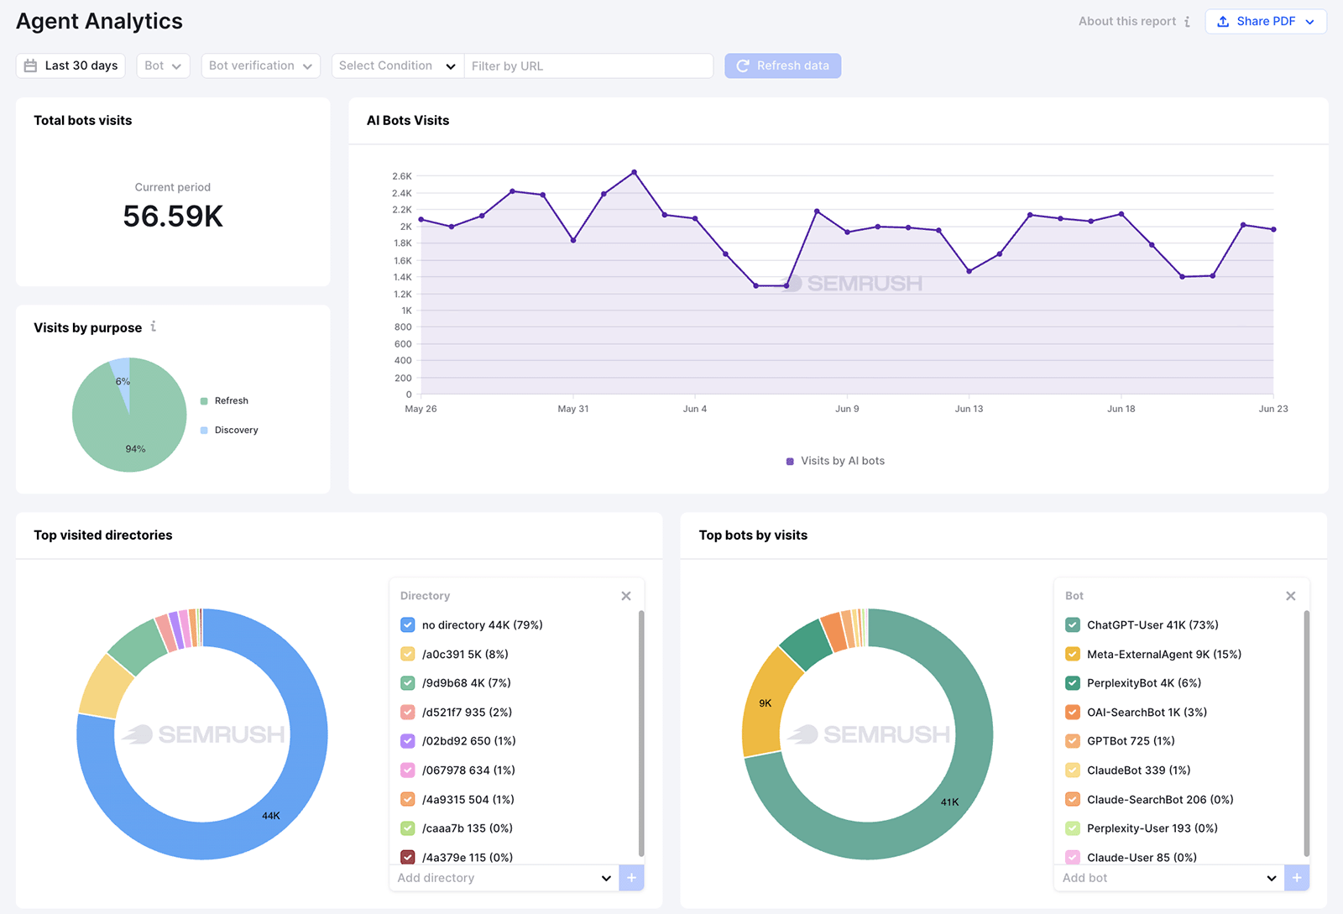
Task: Click the Top bots by visits heading
Action: pos(753,535)
